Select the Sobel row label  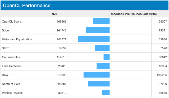(6, 30)
